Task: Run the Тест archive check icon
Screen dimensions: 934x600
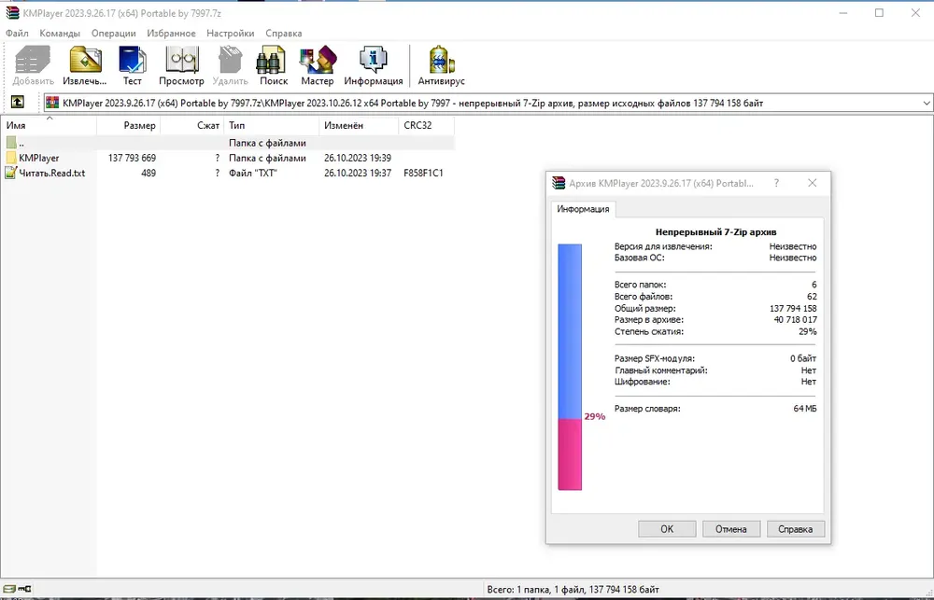Action: pos(133,60)
